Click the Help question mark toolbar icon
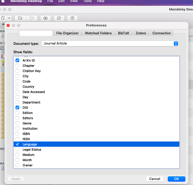The width and height of the screenshot is (193, 185). [72, 18]
